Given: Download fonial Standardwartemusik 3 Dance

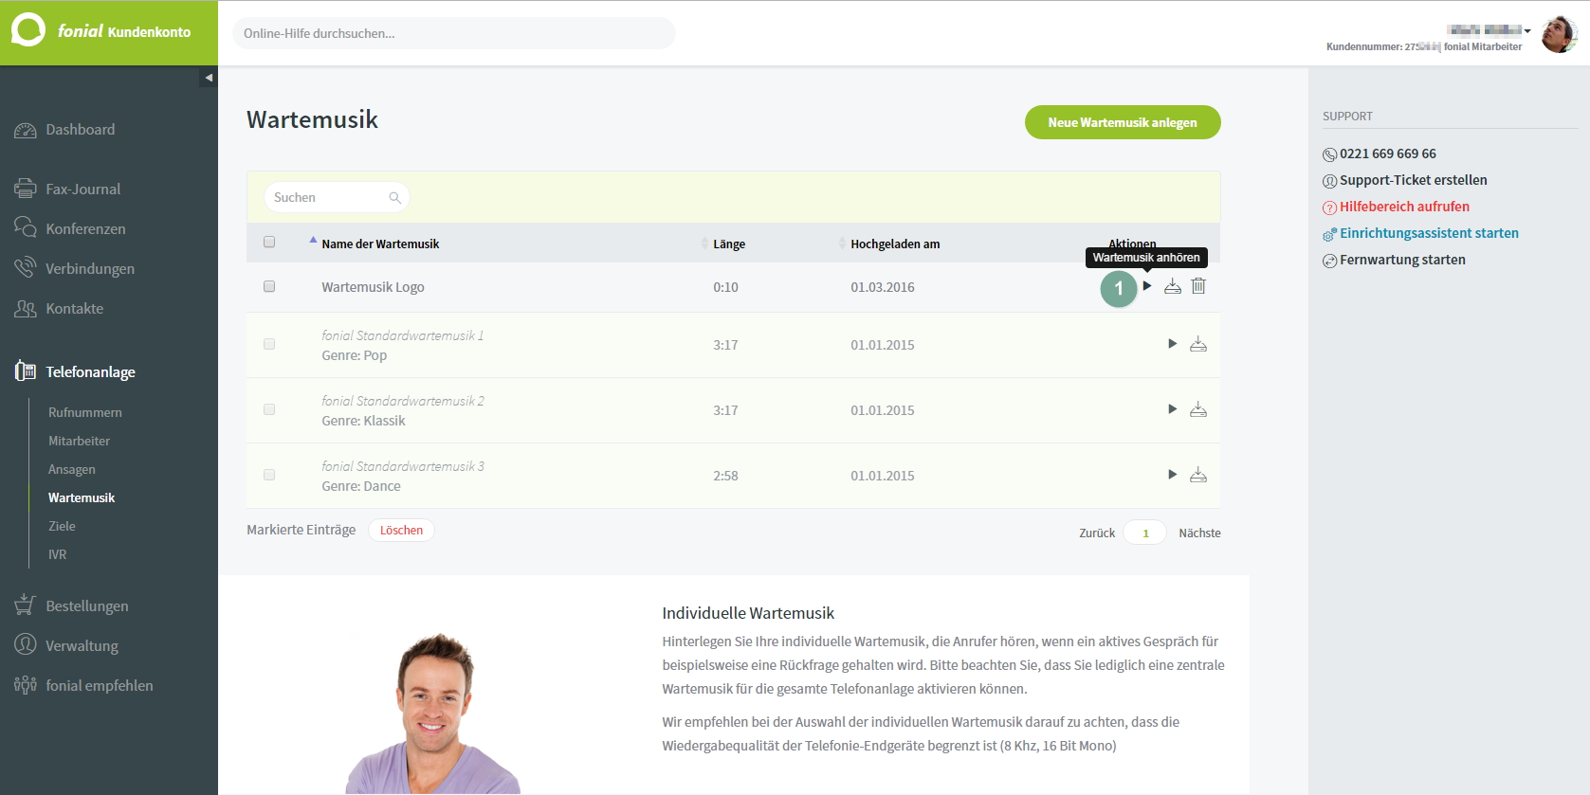Looking at the screenshot, I should pos(1198,475).
